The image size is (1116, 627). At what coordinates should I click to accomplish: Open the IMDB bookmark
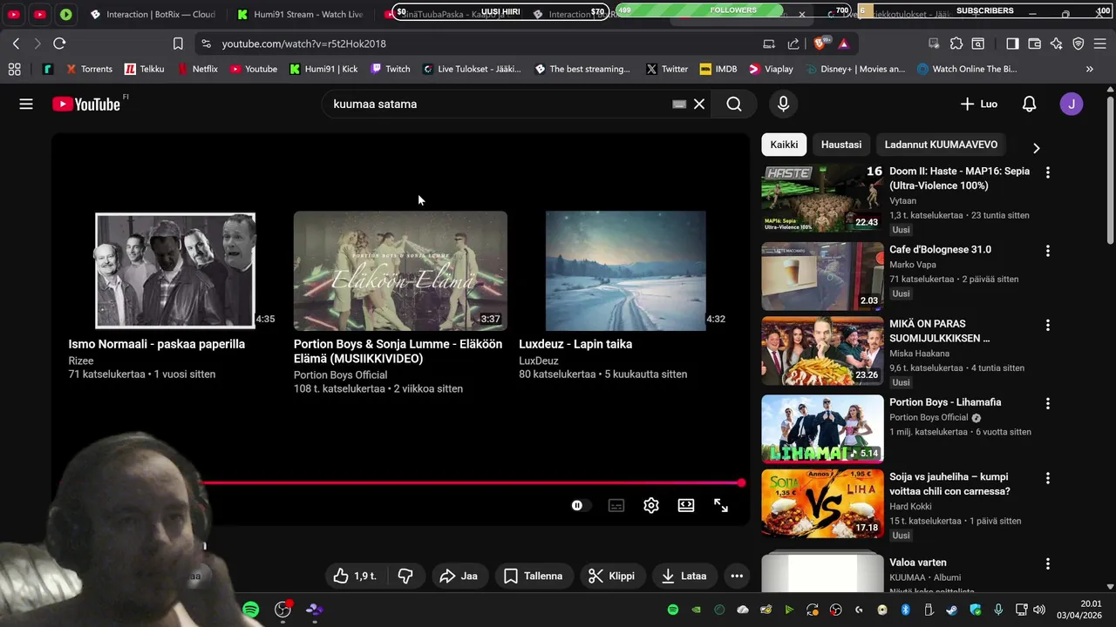(718, 69)
